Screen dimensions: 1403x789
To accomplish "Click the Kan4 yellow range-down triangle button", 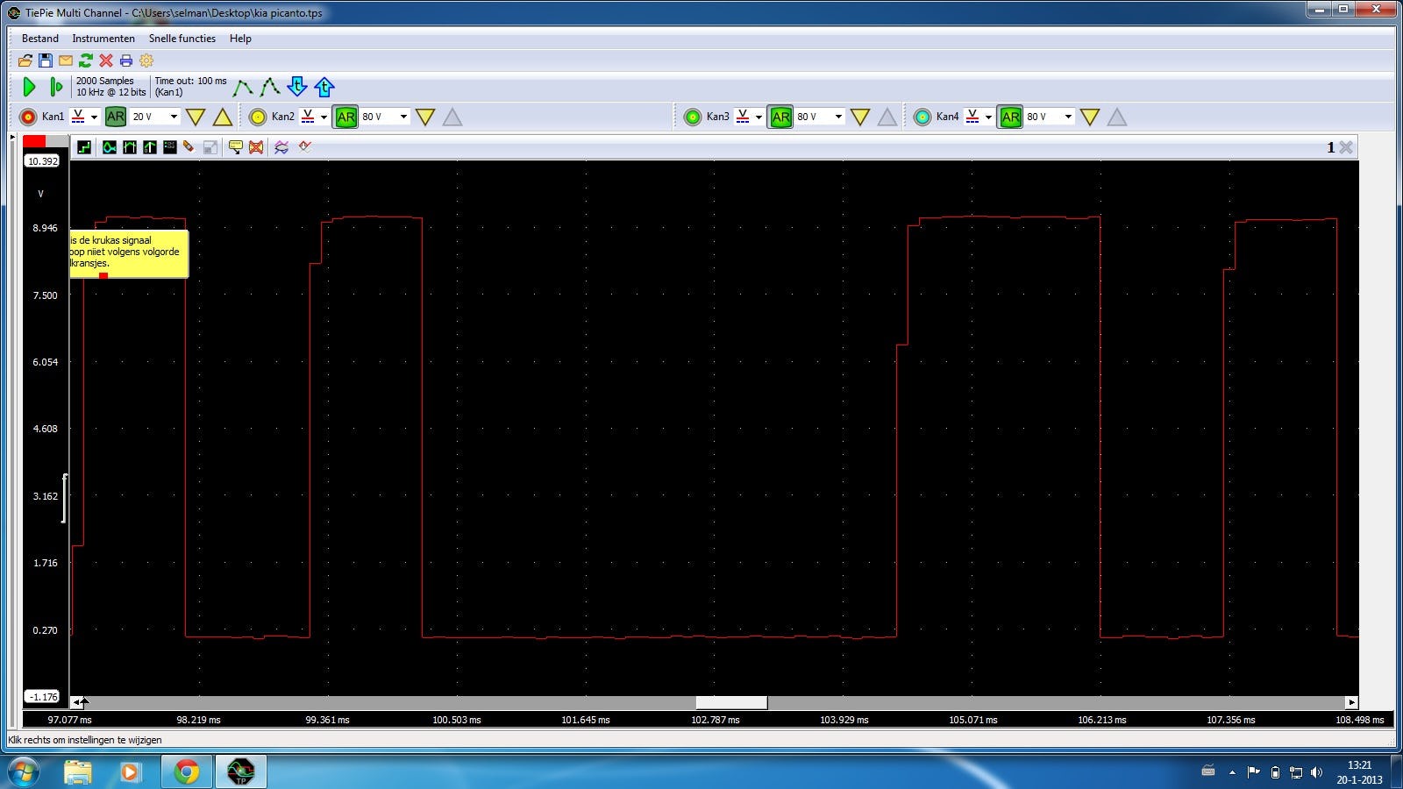I will tap(1090, 117).
